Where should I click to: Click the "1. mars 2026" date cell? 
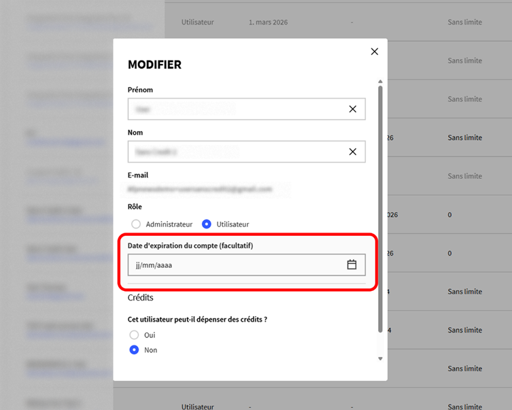[268, 22]
